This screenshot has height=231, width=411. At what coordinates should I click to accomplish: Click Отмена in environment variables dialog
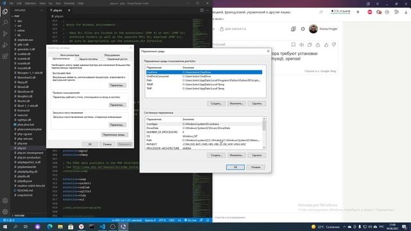pyautogui.click(x=256, y=167)
